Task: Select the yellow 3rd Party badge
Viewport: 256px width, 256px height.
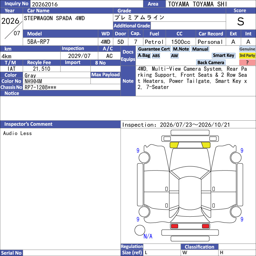Action: coord(247,55)
